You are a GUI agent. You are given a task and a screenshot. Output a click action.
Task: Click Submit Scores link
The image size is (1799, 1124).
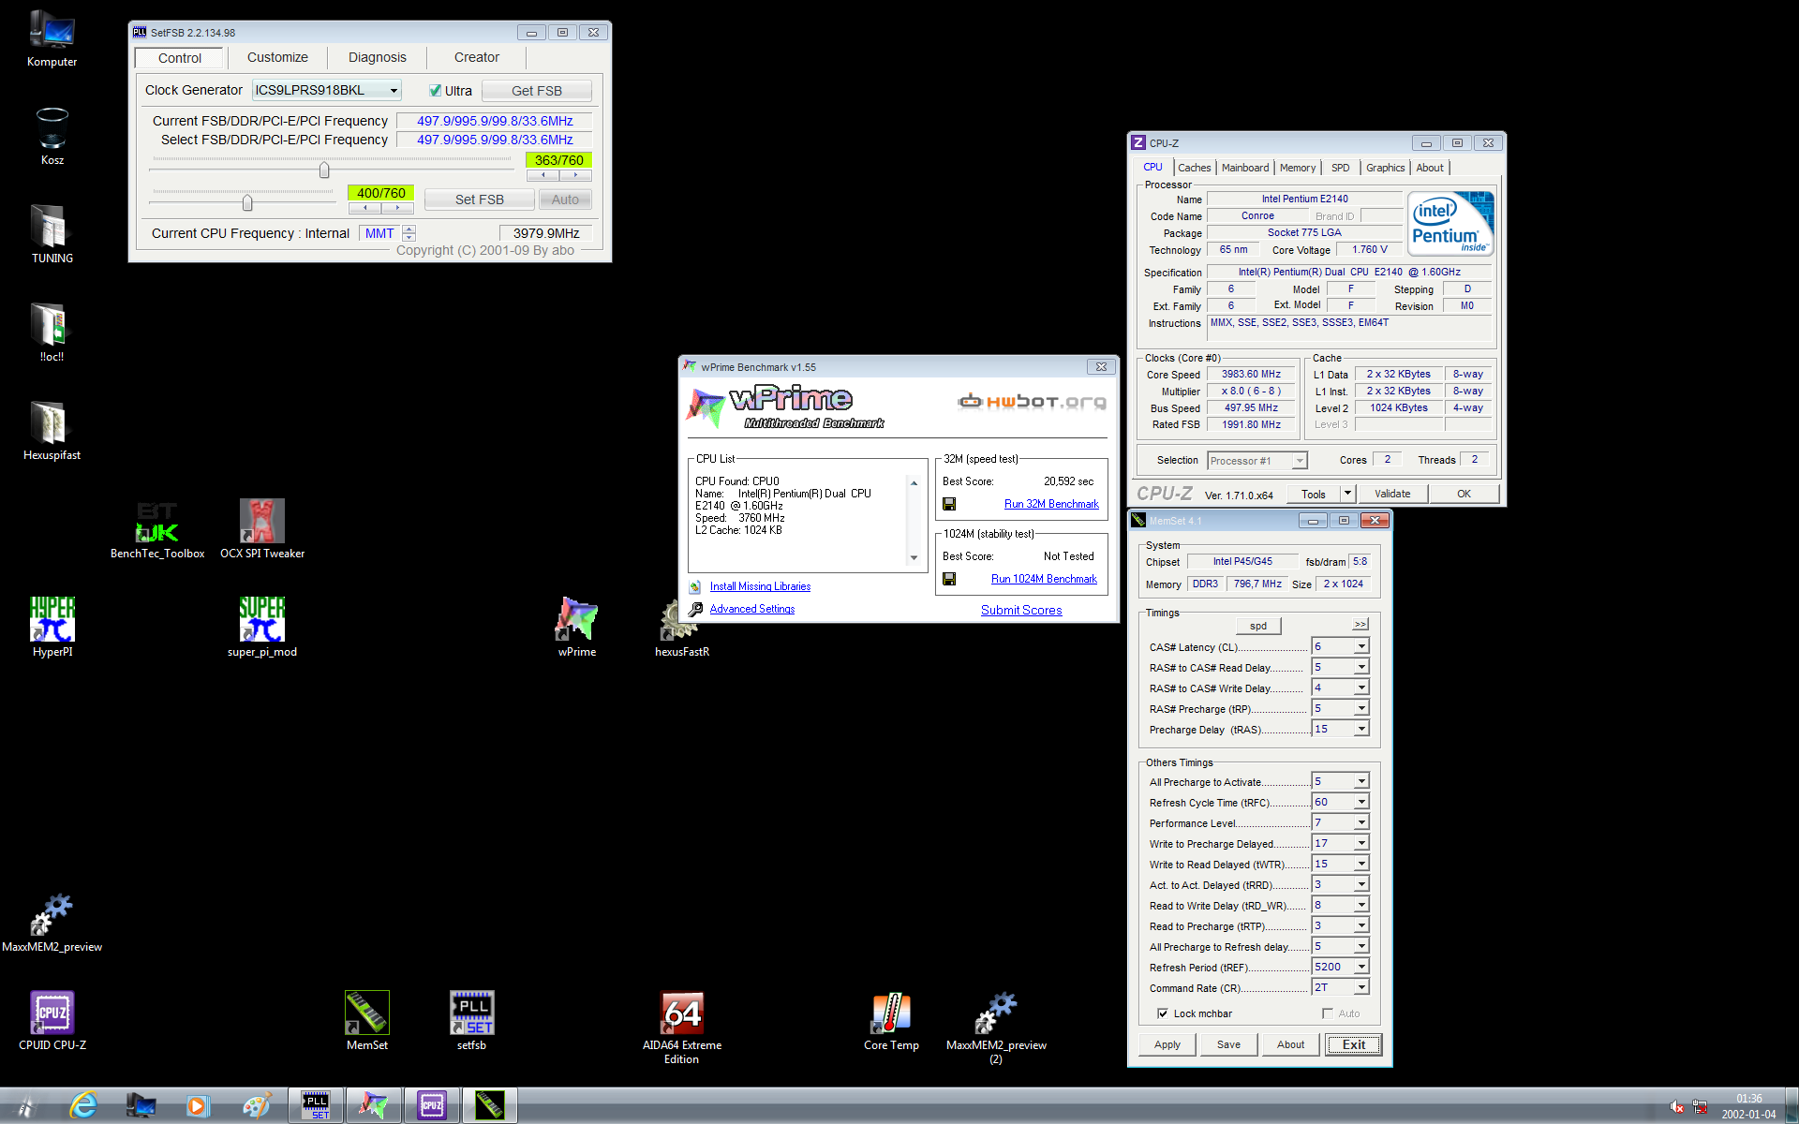[1021, 610]
